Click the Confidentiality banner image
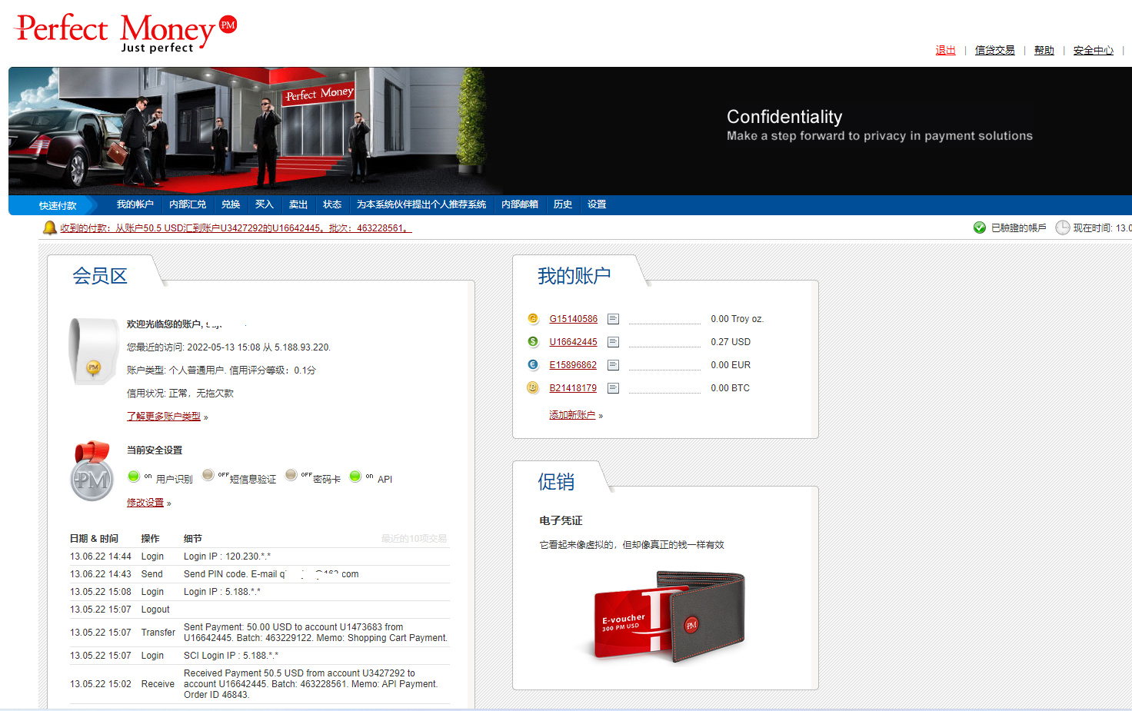 pyautogui.click(x=570, y=131)
